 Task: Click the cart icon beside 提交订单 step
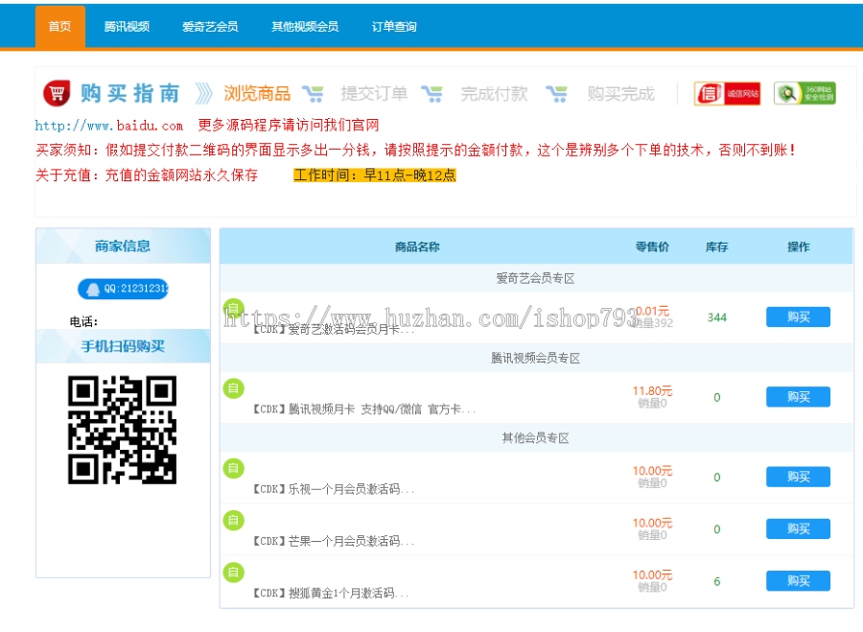coord(432,93)
